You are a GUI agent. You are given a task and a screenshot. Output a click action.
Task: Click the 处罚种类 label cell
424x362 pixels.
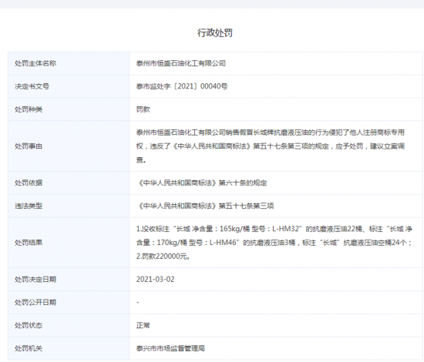(x=69, y=109)
